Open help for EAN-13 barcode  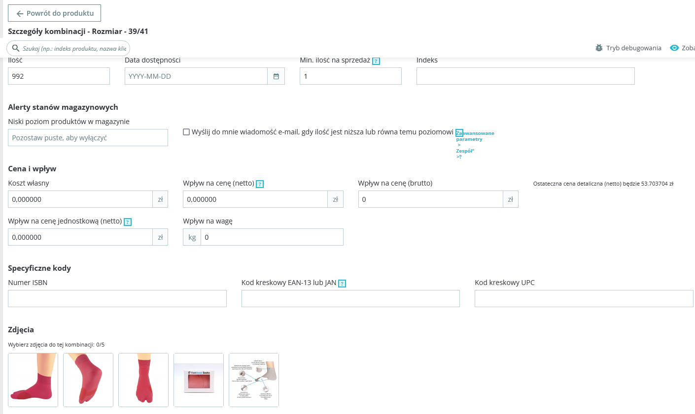click(x=342, y=284)
